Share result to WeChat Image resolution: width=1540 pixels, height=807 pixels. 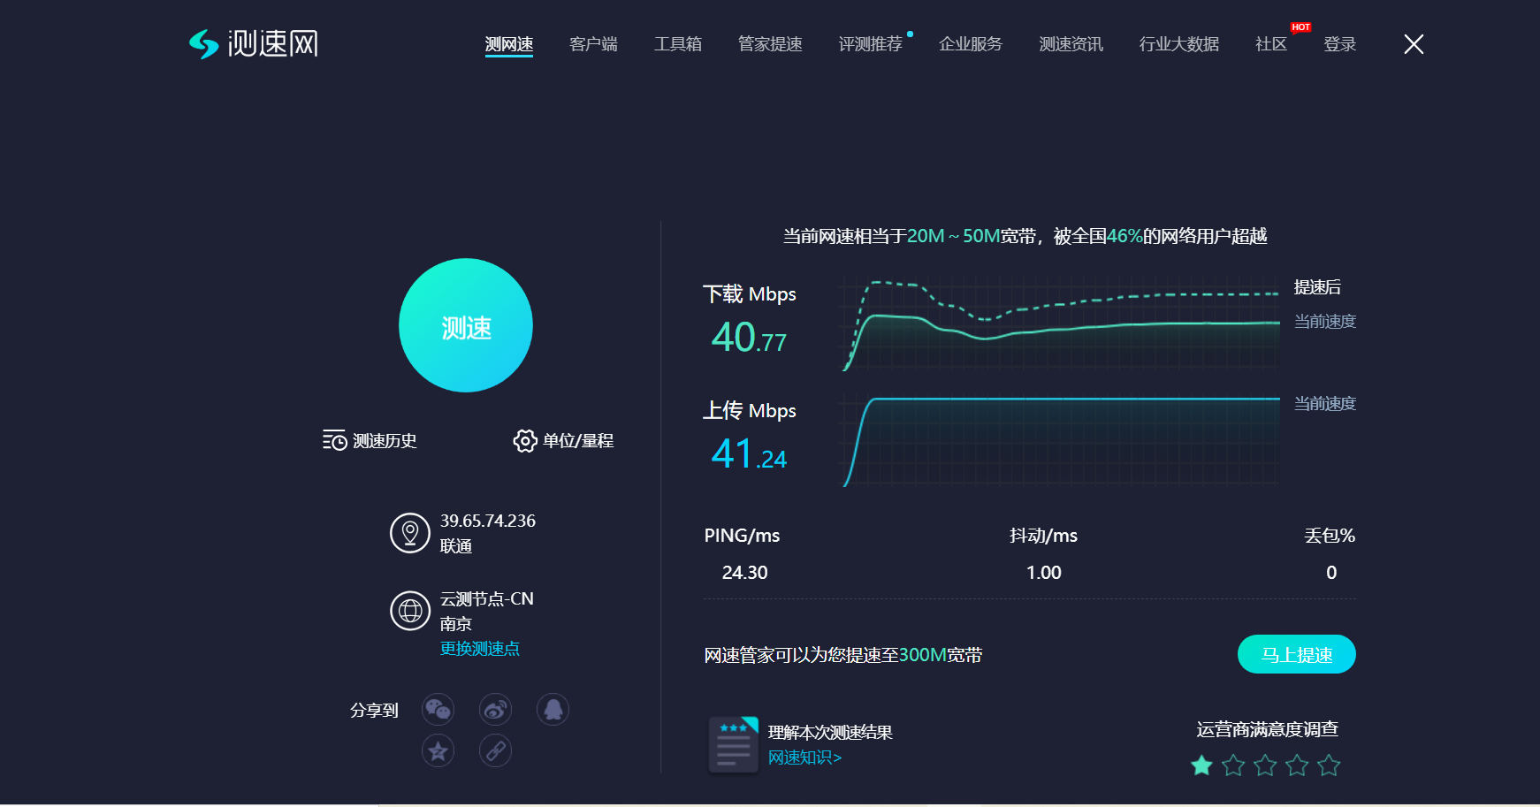click(x=438, y=709)
